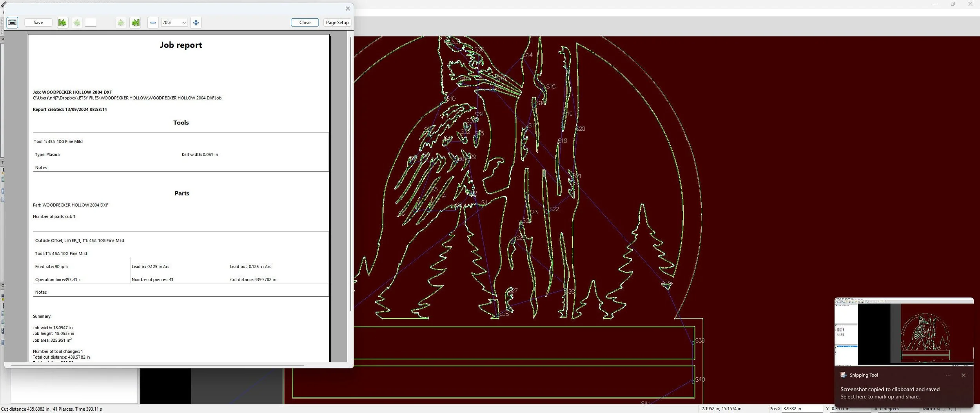This screenshot has height=413, width=980.
Task: Click toolpath label S38 on circle edge
Action: coord(668,283)
